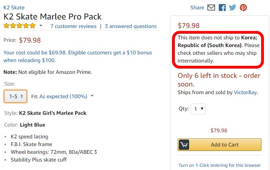Expand the star rating breakdown arrow
This screenshot has height=170, width=270.
click(41, 26)
